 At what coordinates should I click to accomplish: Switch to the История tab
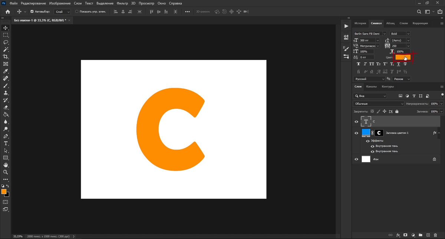click(360, 23)
